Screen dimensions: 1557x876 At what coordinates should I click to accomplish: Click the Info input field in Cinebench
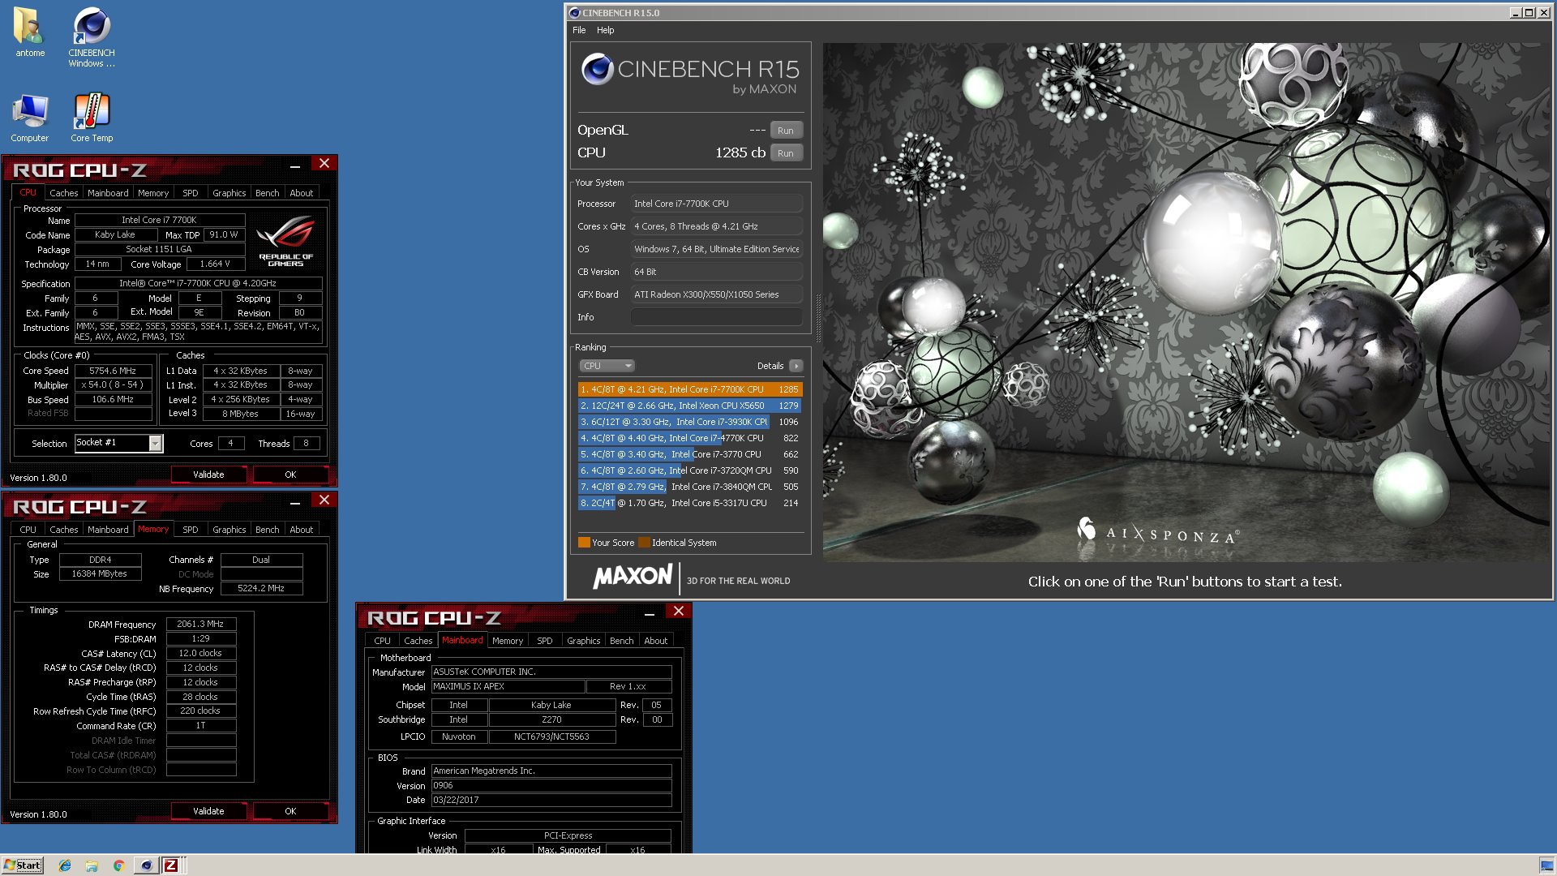[717, 317]
